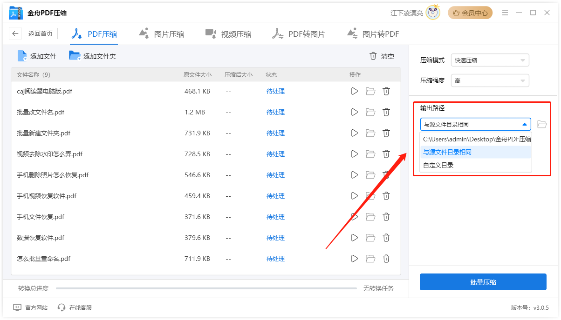Open 在线客服 link
561x320 pixels.
(x=75, y=307)
